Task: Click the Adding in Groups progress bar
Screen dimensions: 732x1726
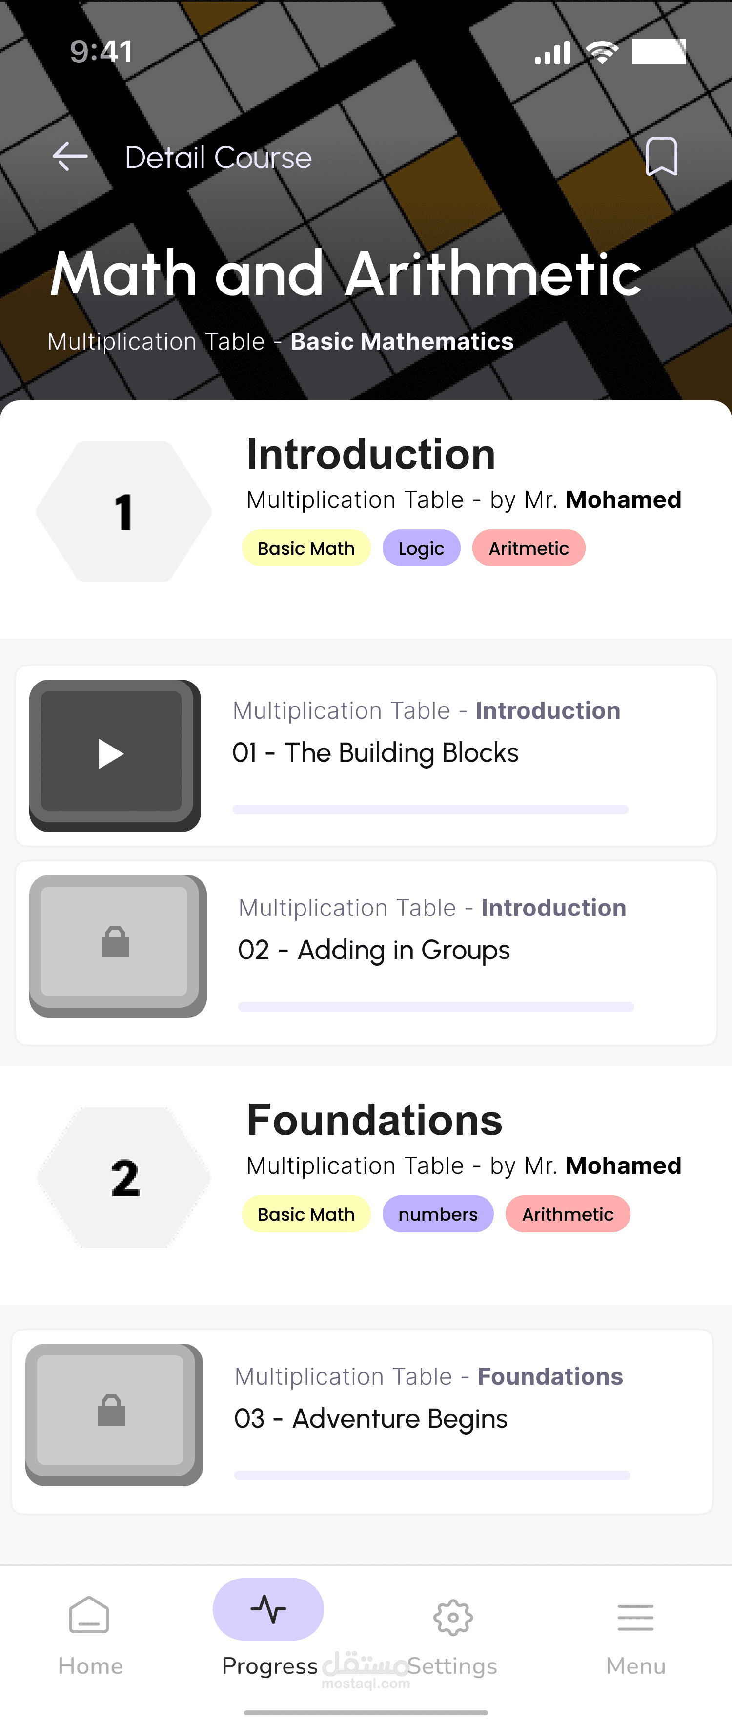Action: (x=436, y=1006)
